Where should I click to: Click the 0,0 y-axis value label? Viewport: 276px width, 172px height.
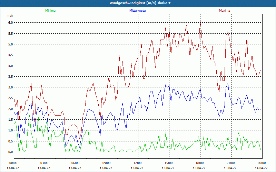click(10, 152)
